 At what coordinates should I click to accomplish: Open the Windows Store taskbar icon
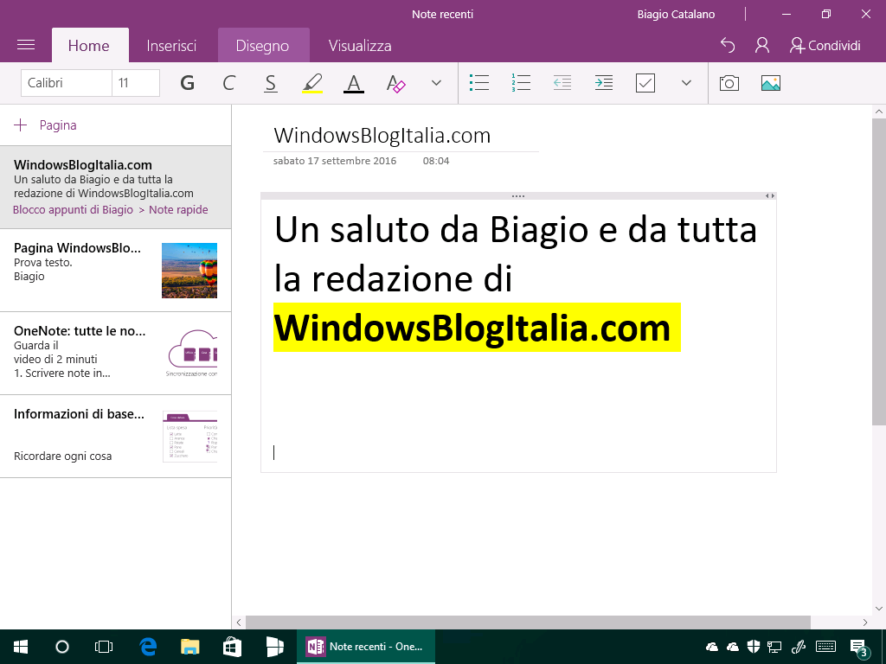click(x=232, y=647)
